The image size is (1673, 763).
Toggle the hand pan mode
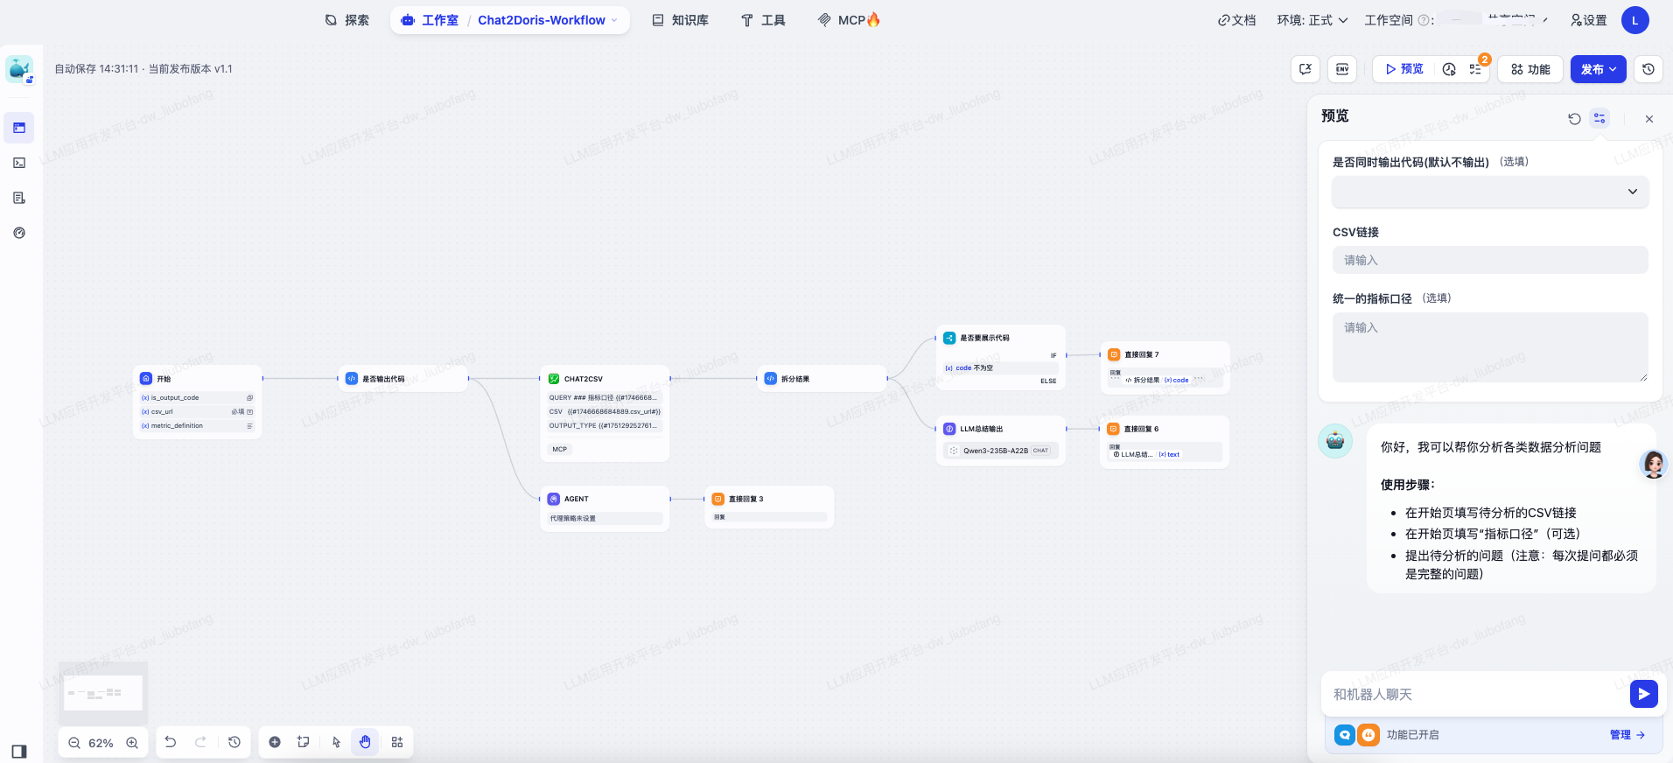(365, 742)
